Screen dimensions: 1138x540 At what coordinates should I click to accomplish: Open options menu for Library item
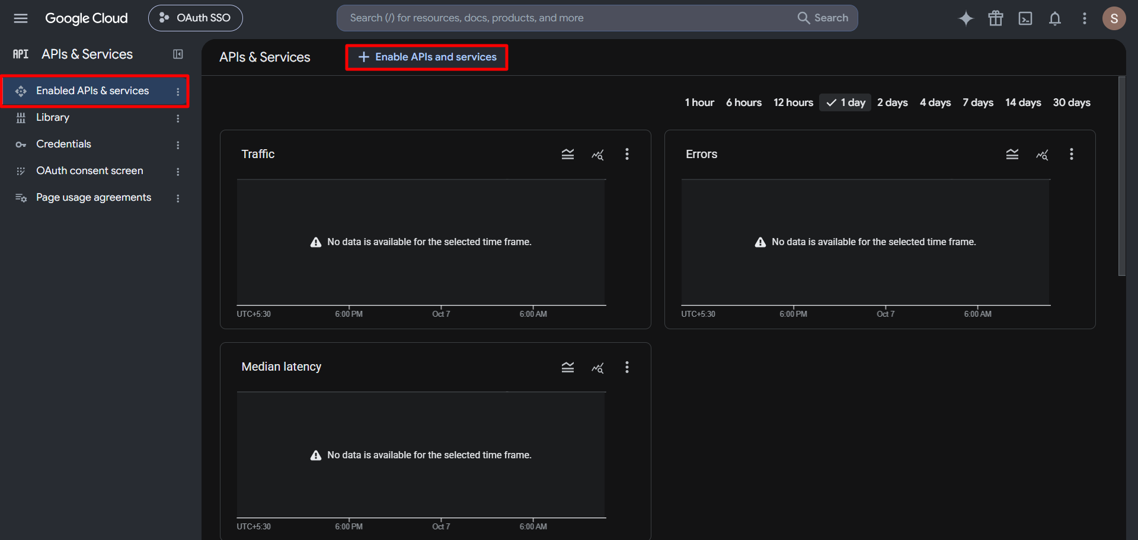tap(178, 118)
